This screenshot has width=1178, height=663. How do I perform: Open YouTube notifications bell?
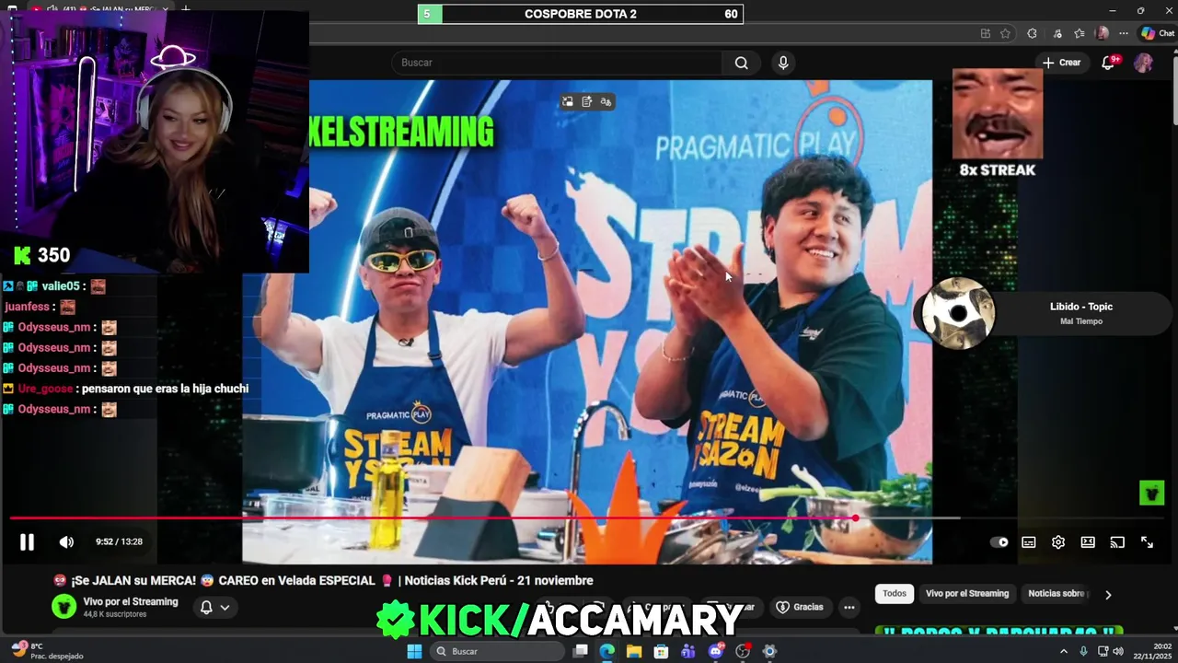[1109, 63]
